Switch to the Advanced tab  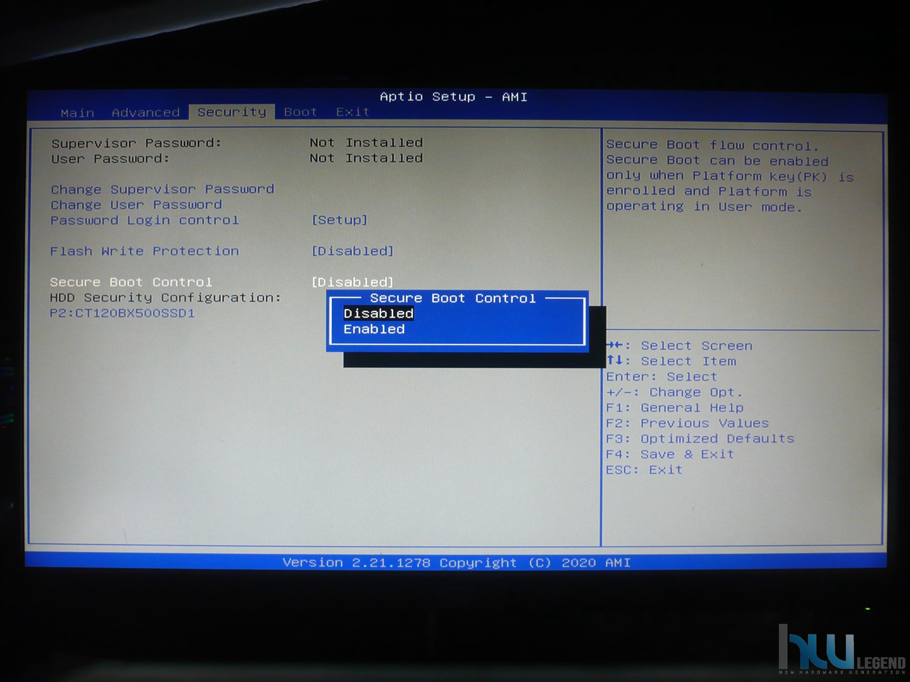(146, 112)
